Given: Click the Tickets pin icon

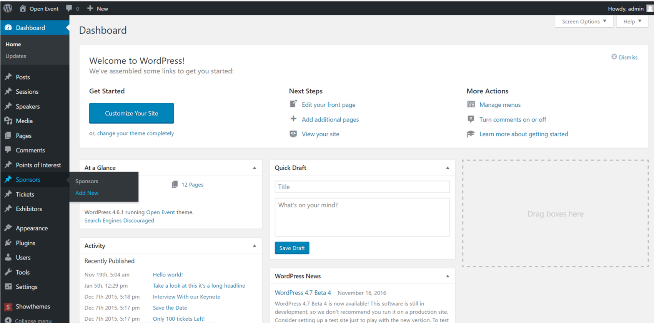Looking at the screenshot, I should tap(8, 194).
